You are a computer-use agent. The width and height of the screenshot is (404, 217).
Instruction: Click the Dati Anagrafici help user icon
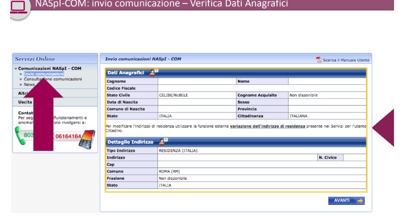(154, 73)
